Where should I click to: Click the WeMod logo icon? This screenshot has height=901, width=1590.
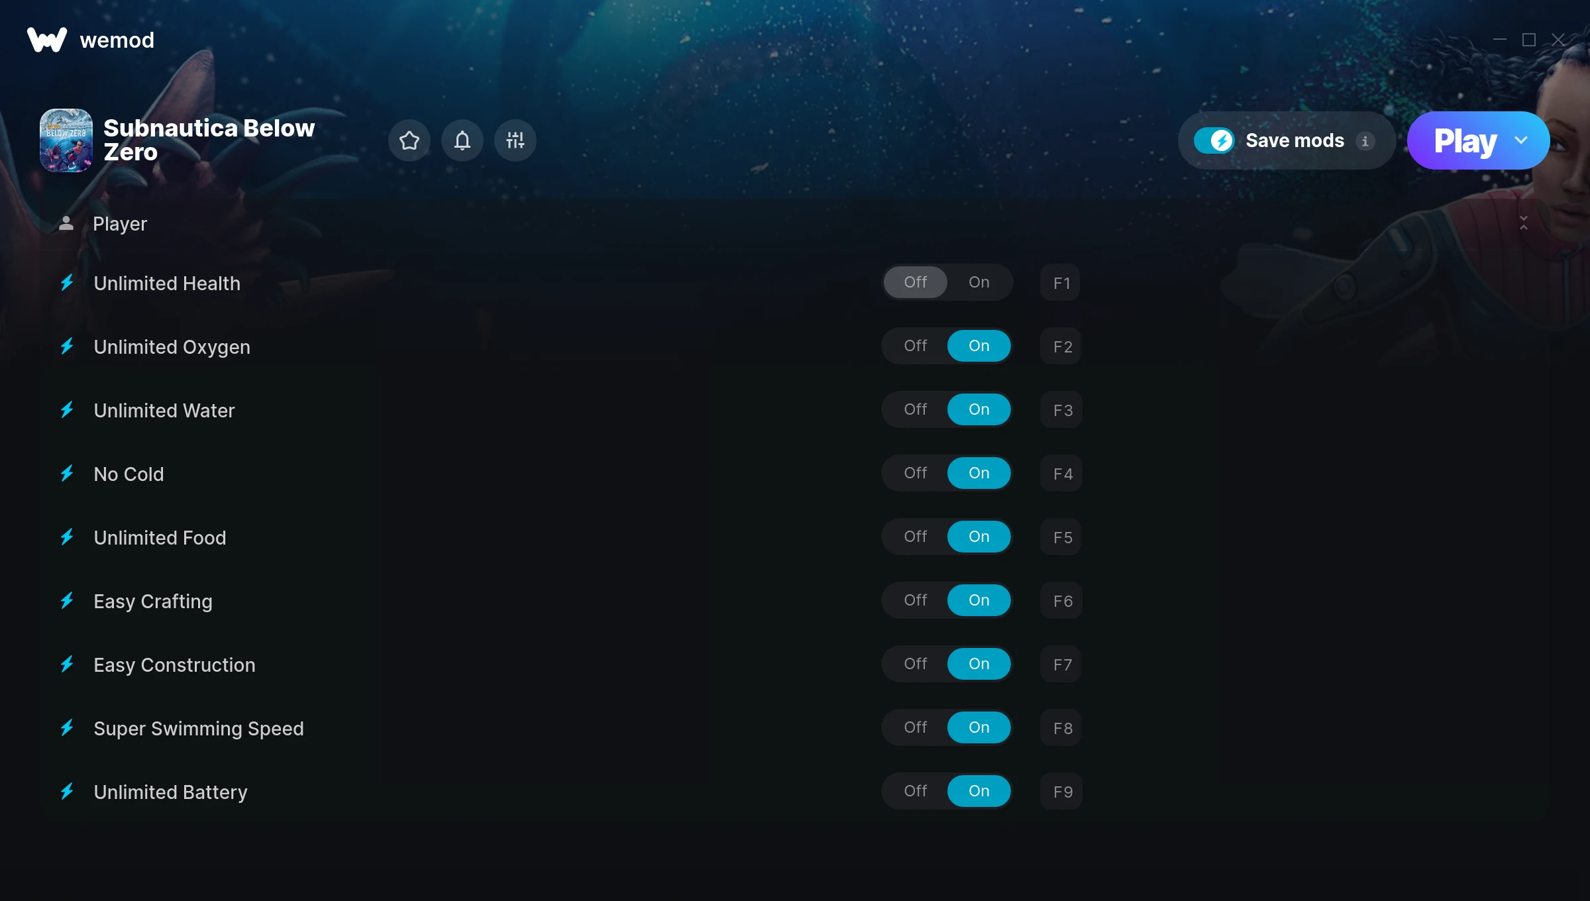coord(47,40)
